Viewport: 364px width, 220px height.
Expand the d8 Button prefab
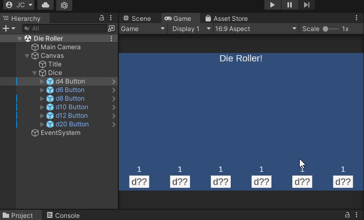[x=42, y=98]
